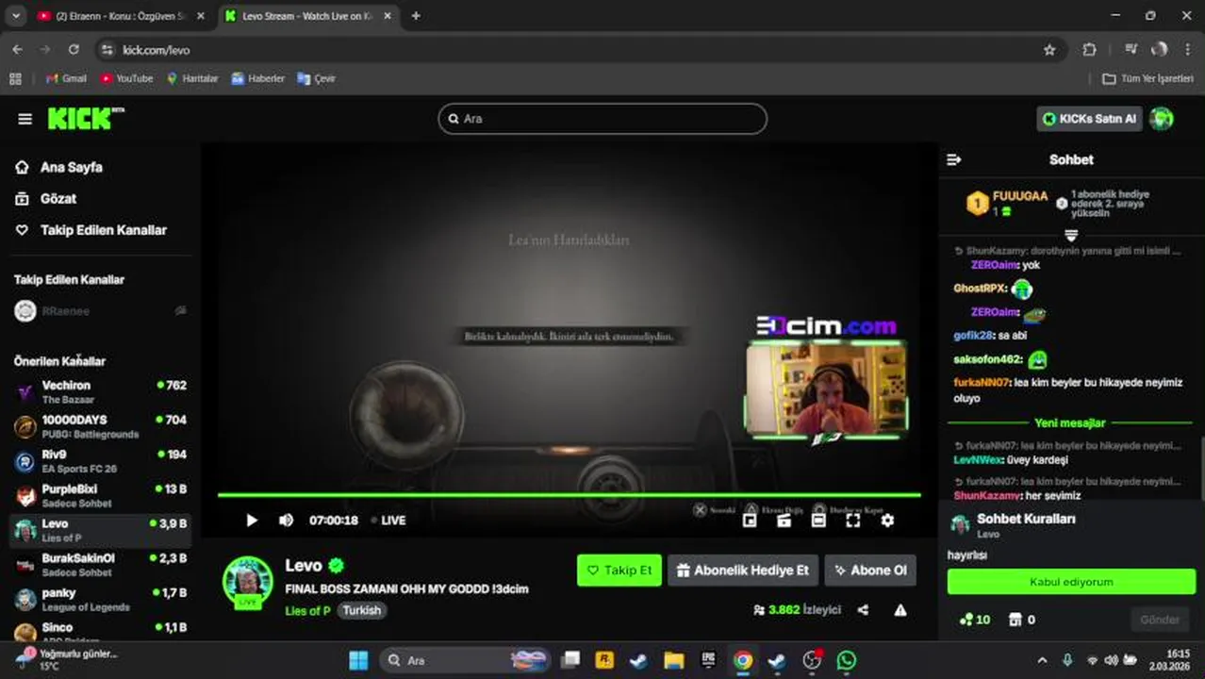This screenshot has width=1205, height=679.
Task: Go back in browser history
Action: click(x=17, y=50)
